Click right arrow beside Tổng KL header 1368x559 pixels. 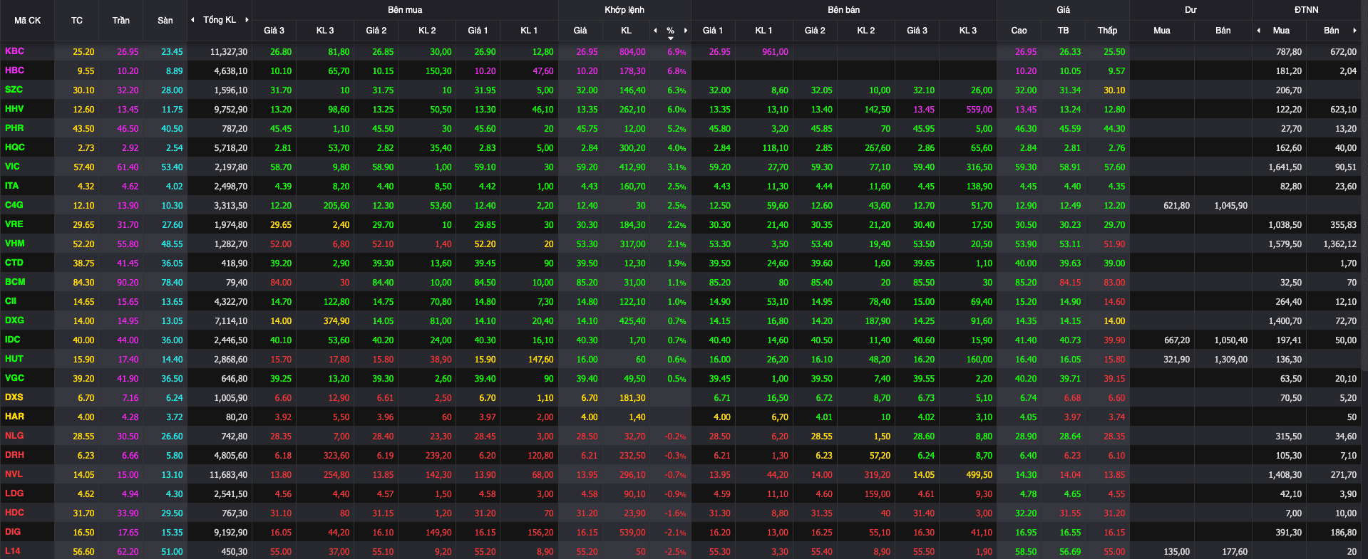click(x=247, y=20)
